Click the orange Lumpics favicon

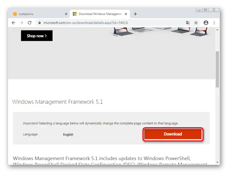15,14
